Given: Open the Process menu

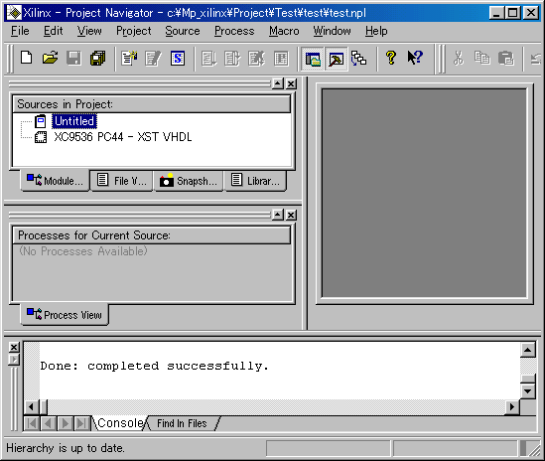Looking at the screenshot, I should [x=234, y=31].
